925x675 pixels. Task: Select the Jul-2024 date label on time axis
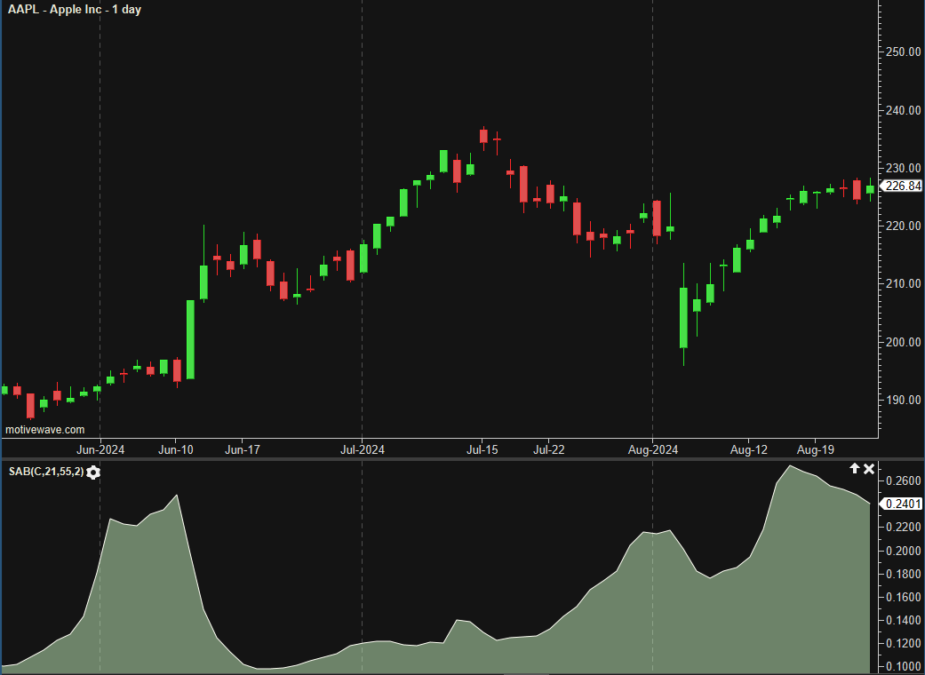(363, 450)
